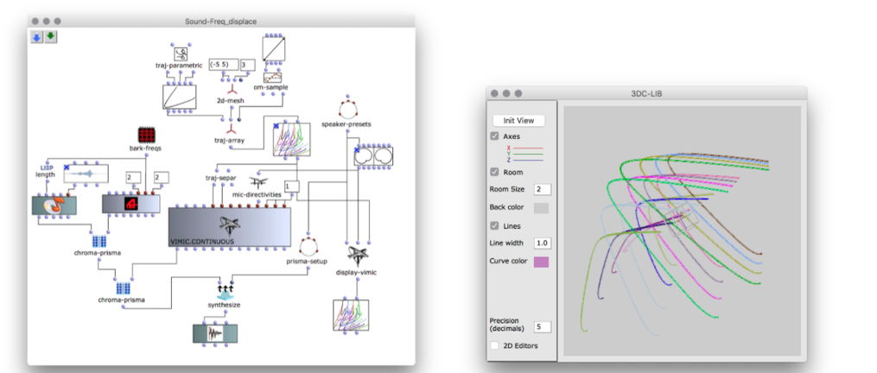Screen dimensions: 877x373
Task: Toggle the Lines checkbox off
Action: click(494, 225)
